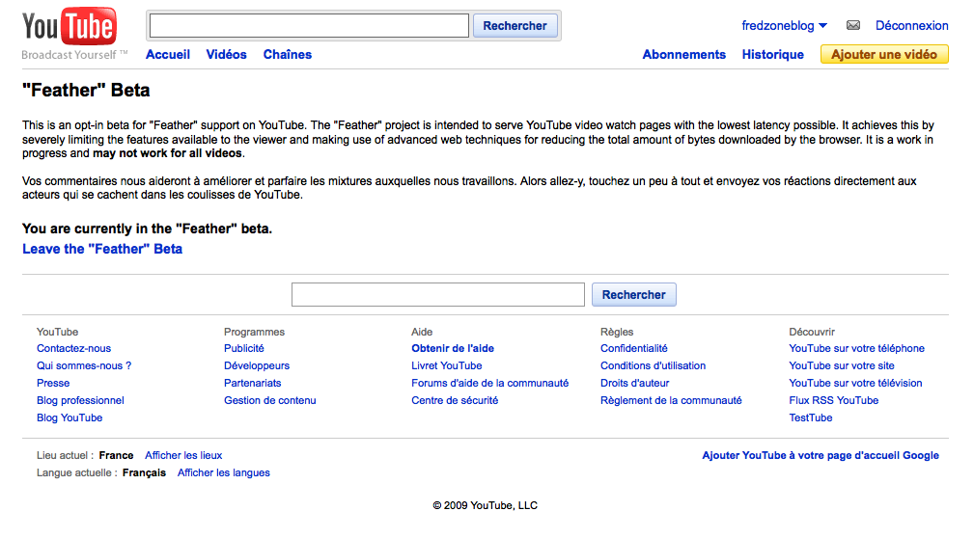Click the Afficher les langues link
974x538 pixels.
point(224,472)
